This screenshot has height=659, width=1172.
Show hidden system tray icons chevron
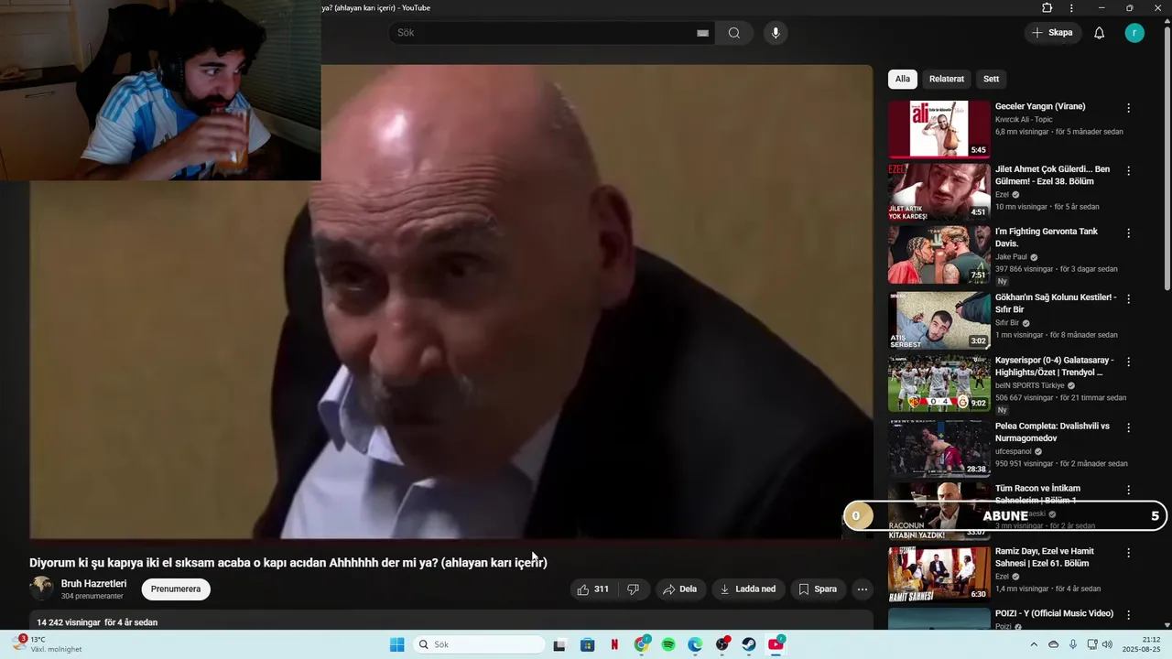pos(1034,644)
